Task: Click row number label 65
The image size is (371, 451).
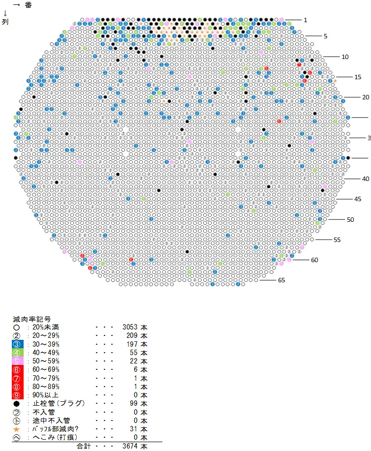Action: point(281,280)
